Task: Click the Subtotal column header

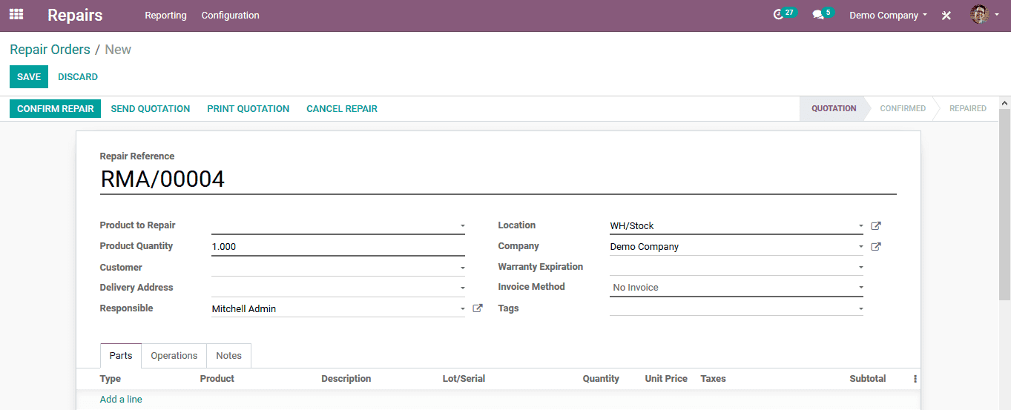Action: (868, 379)
